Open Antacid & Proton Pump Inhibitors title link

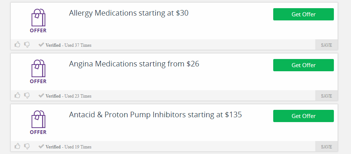tap(155, 115)
